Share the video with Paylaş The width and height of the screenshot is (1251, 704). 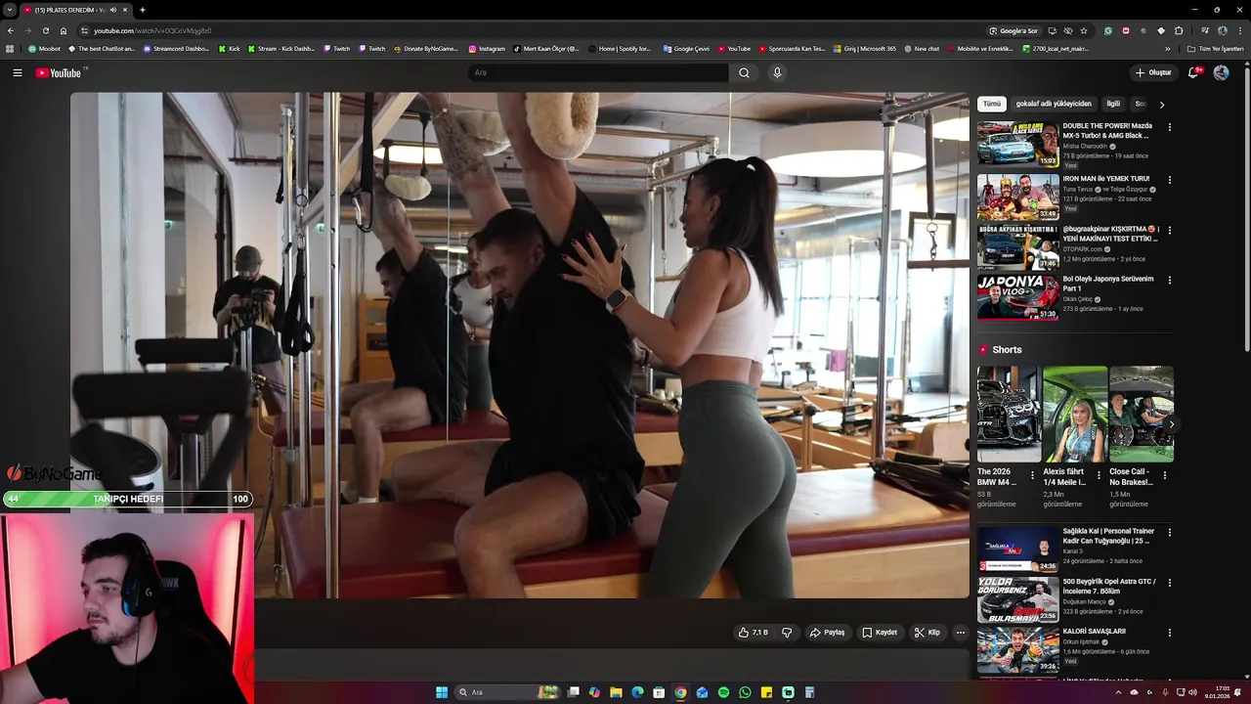tap(827, 633)
